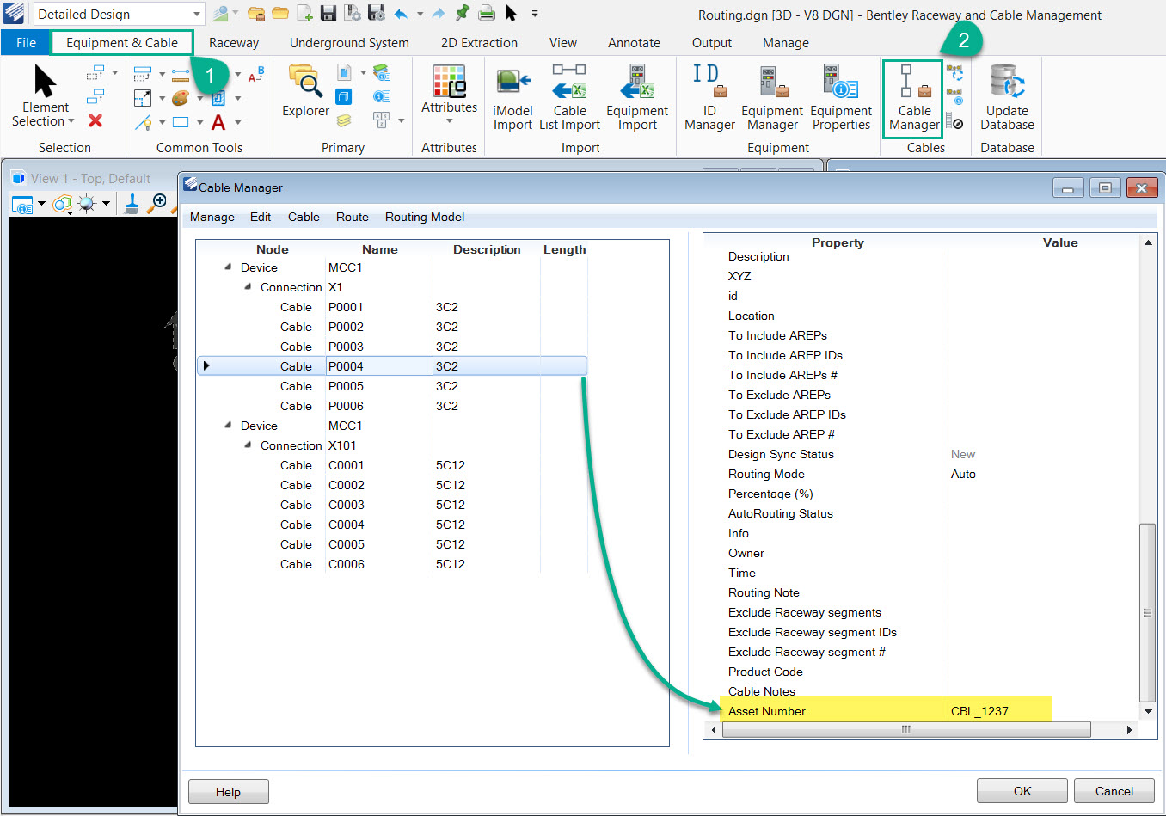Click the update view brush icon in View 1
Viewport: 1166px width, 816px height.
(132, 204)
